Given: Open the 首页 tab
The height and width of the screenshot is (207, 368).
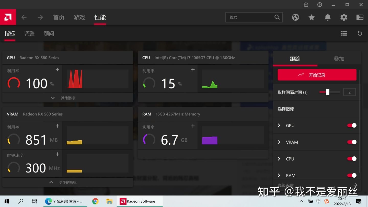Looking at the screenshot, I should [x=59, y=17].
